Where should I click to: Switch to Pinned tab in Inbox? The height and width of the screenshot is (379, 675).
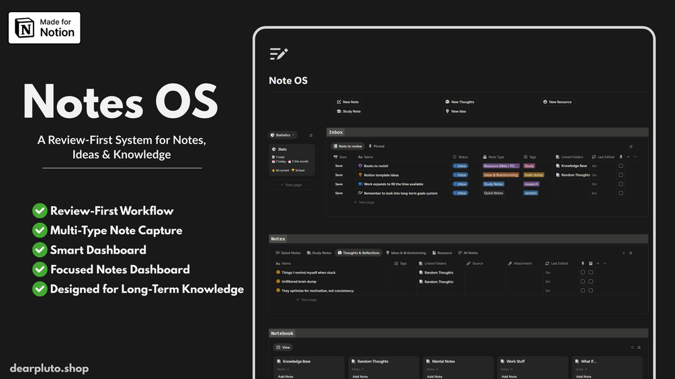coord(376,146)
